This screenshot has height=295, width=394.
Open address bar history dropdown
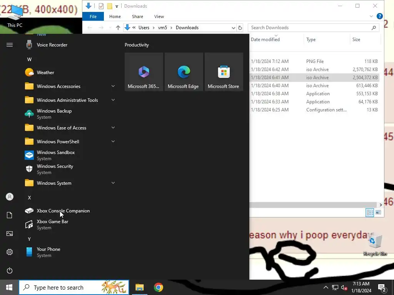click(x=234, y=28)
